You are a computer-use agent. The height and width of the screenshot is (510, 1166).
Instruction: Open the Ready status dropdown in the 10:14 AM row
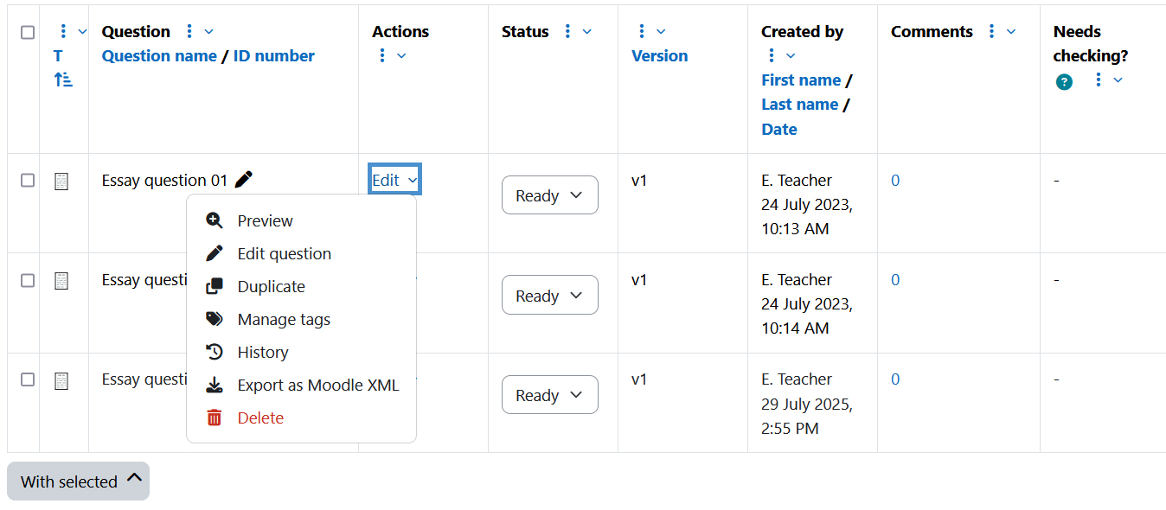coord(550,295)
